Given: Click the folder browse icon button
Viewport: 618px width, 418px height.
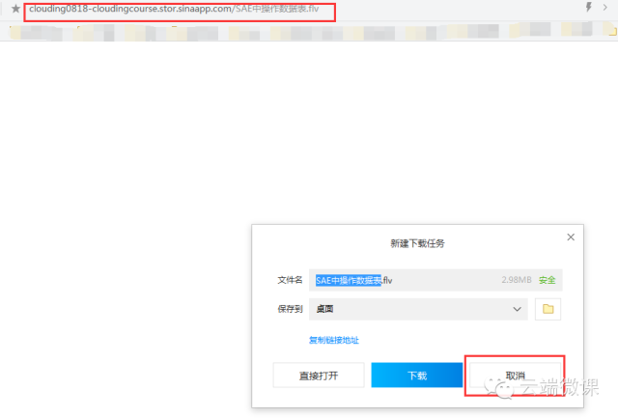Looking at the screenshot, I should 548,309.
